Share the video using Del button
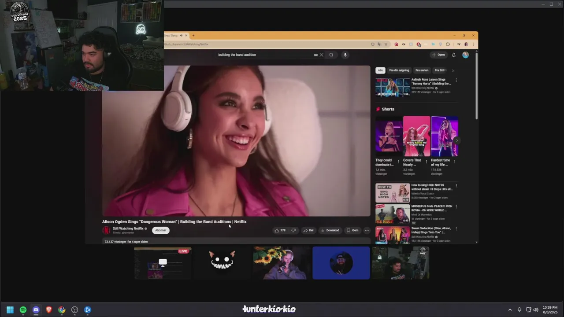This screenshot has height=317, width=564. tap(308, 230)
